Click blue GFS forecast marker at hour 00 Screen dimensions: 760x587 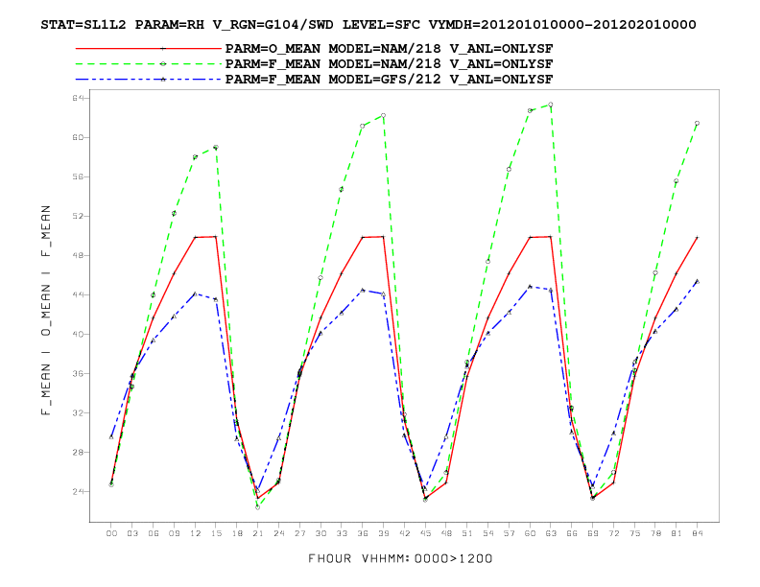[x=111, y=436]
